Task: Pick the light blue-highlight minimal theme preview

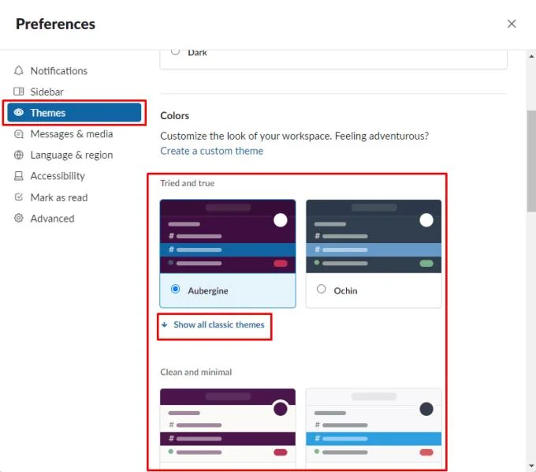Action: click(374, 425)
